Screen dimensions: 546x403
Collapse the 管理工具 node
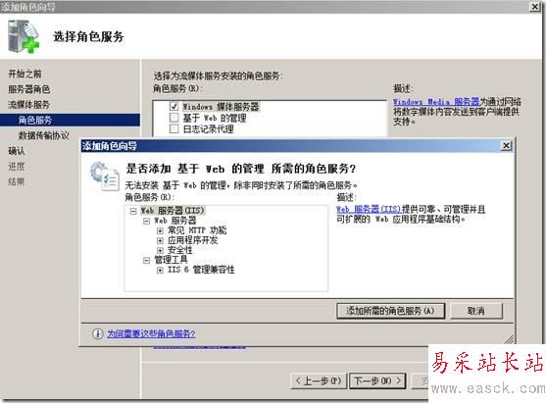(147, 260)
